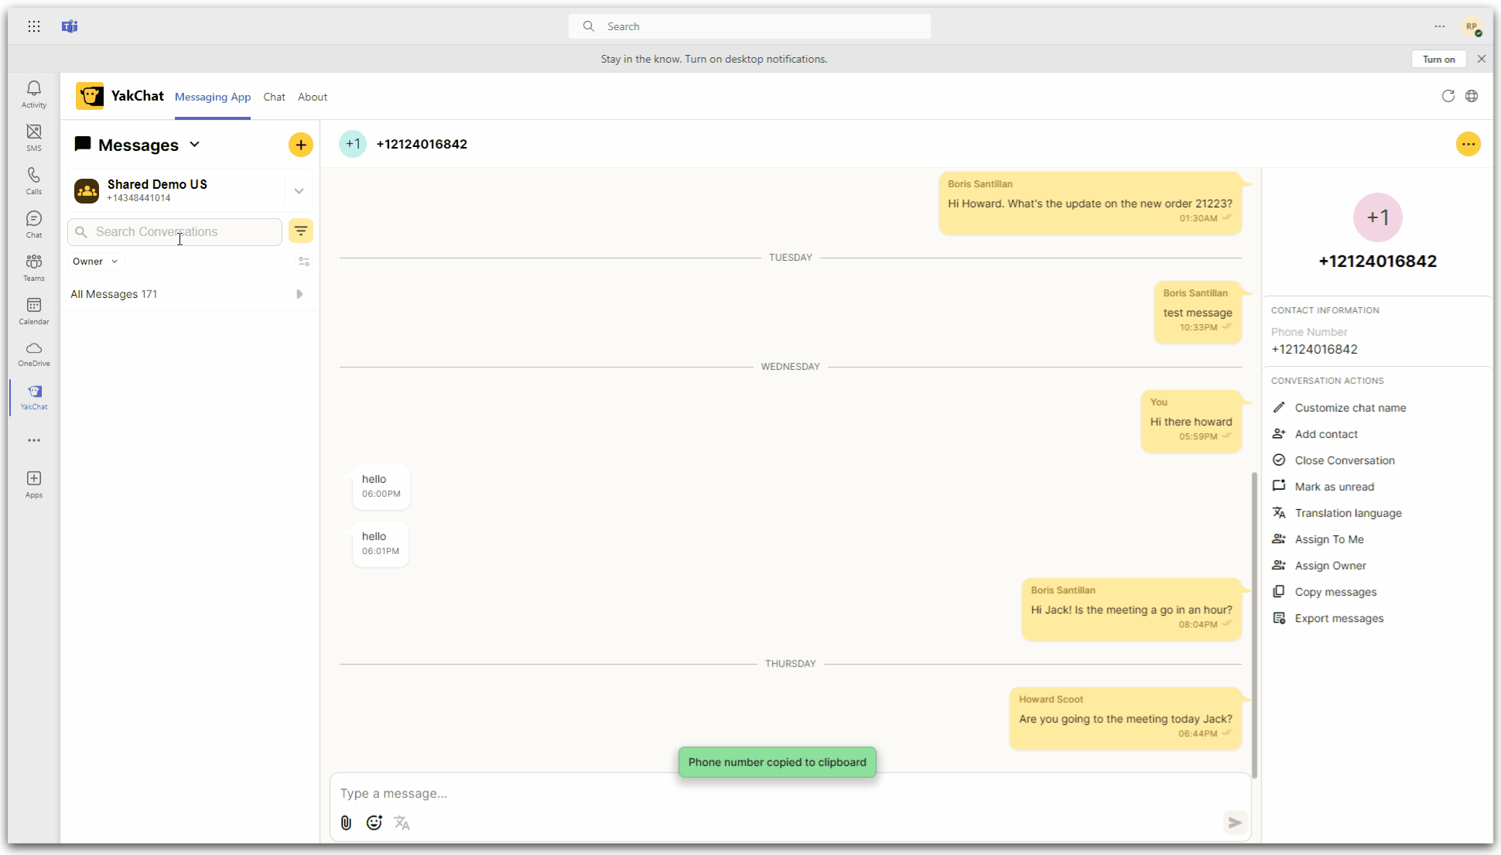This screenshot has width=1501, height=855.
Task: Show more apps ellipsis in sidebar
Action: (x=34, y=440)
